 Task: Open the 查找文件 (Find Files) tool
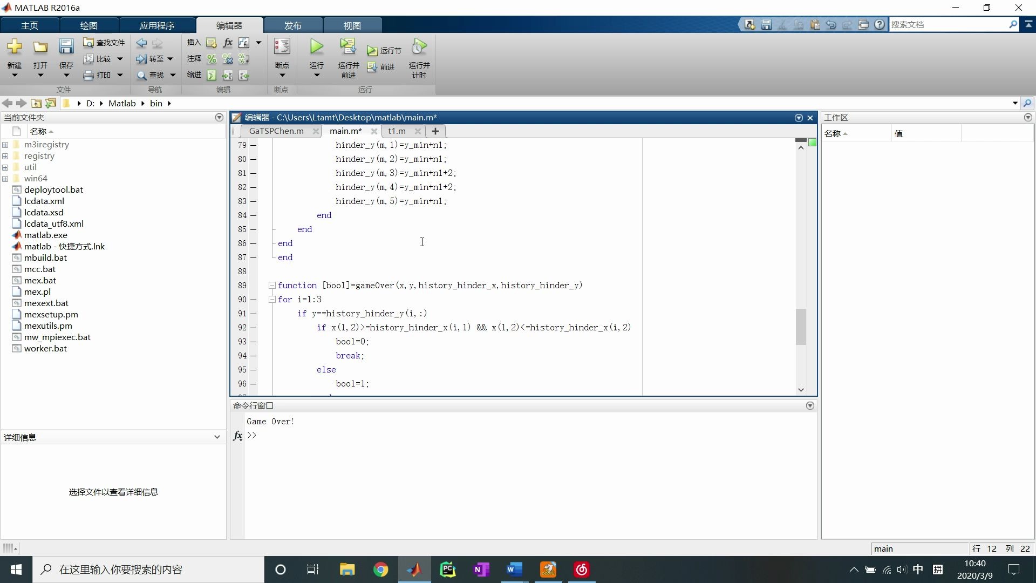click(104, 42)
